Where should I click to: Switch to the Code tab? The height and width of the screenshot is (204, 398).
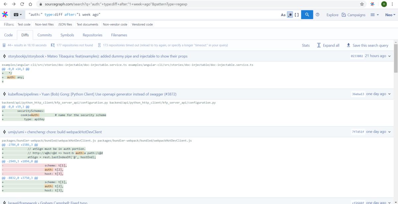[x=8, y=35]
